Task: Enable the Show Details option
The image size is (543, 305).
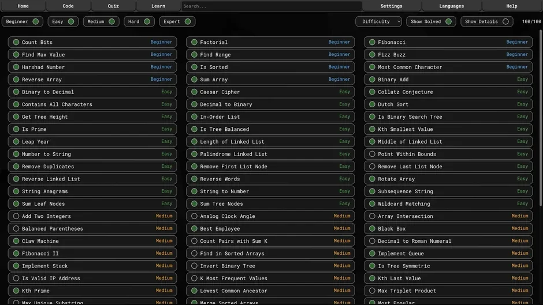Action: click(x=487, y=21)
